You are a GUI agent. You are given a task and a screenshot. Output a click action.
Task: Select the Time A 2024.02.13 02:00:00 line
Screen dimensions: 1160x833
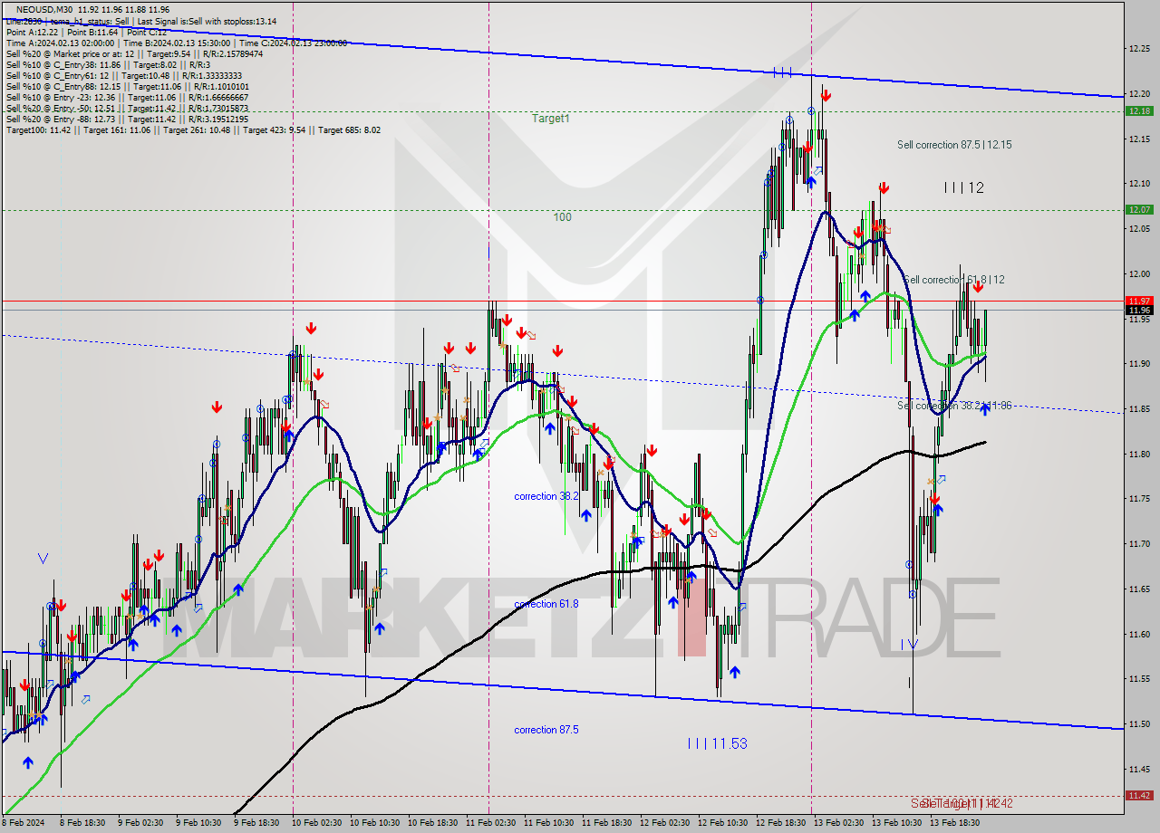point(176,43)
